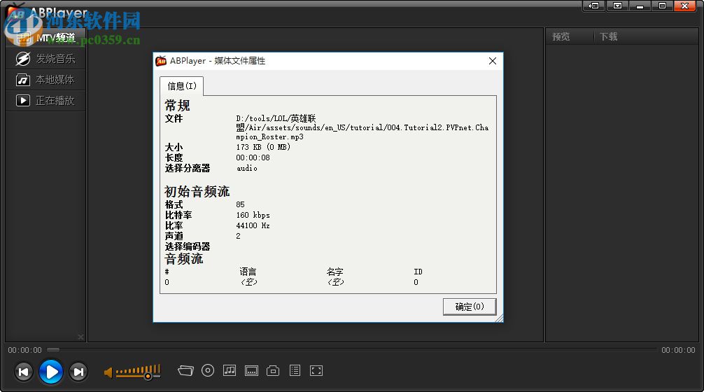Open a file with the folder icon

click(x=185, y=370)
